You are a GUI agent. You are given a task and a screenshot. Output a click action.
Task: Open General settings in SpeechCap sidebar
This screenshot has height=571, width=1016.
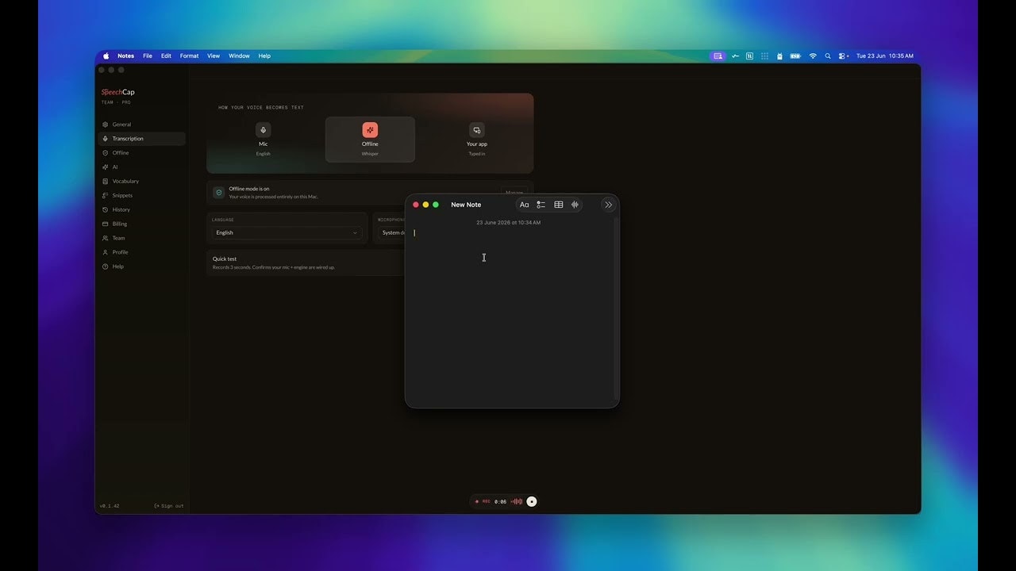point(141,125)
